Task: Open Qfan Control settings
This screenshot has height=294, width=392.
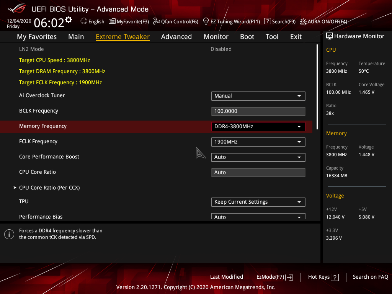Action: (176, 21)
